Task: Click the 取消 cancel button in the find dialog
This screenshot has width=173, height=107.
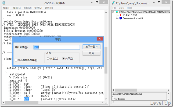Action: [x=91, y=53]
